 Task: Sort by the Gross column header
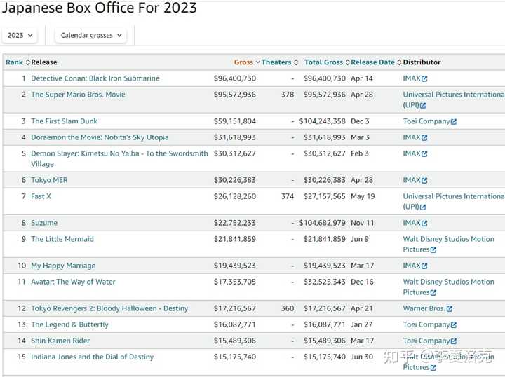243,62
